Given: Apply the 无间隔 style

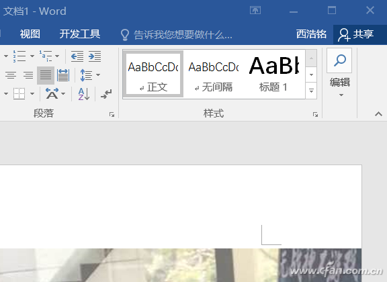Looking at the screenshot, I should (214, 74).
